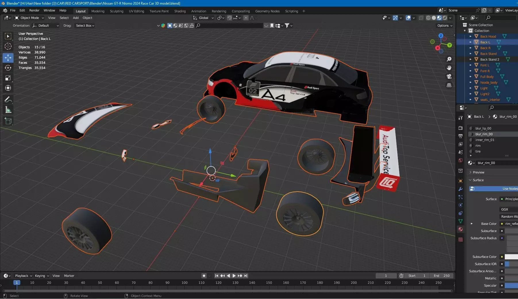The height and width of the screenshot is (299, 518).
Task: Select the Add Cube tool
Action: click(8, 121)
